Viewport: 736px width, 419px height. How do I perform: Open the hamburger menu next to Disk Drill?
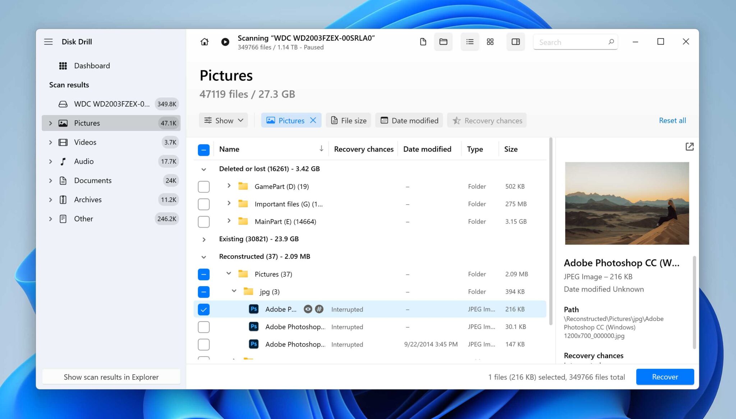49,42
